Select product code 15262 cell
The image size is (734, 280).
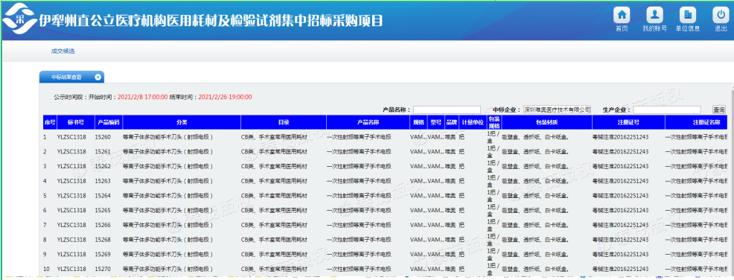(x=103, y=166)
